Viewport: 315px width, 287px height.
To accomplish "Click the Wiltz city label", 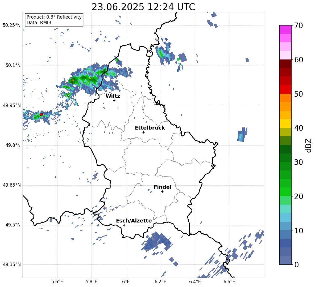I will [x=113, y=96].
